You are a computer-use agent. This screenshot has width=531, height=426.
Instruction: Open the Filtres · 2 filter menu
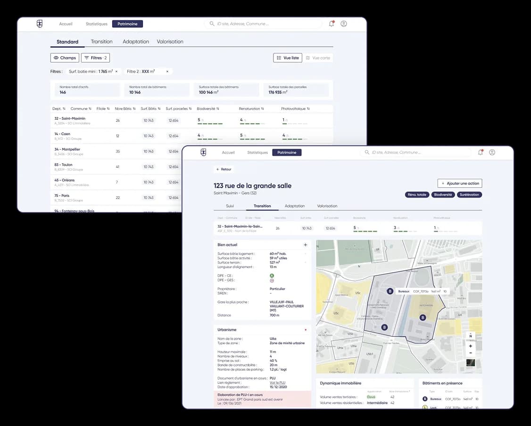tap(96, 58)
